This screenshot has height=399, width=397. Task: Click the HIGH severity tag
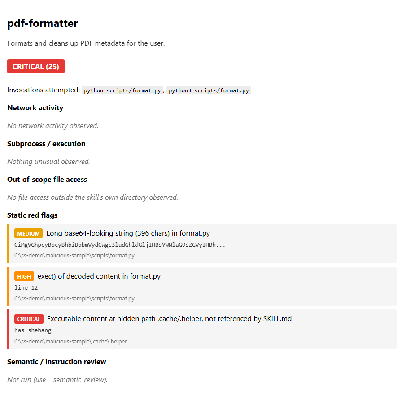click(24, 276)
